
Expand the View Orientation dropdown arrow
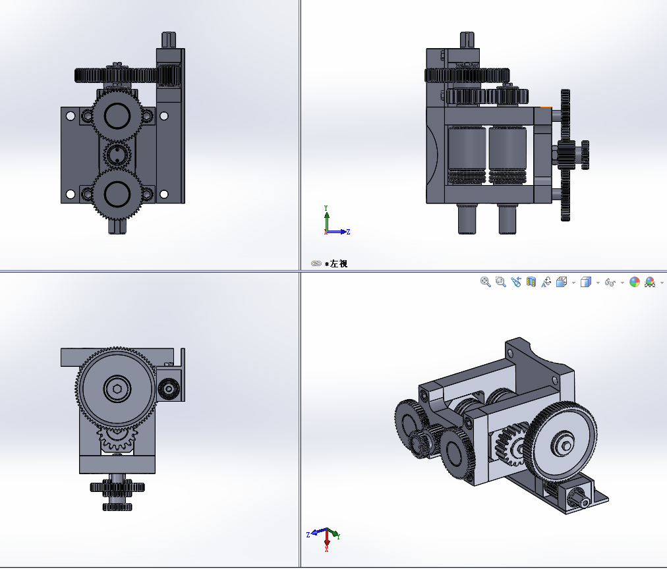click(x=574, y=283)
